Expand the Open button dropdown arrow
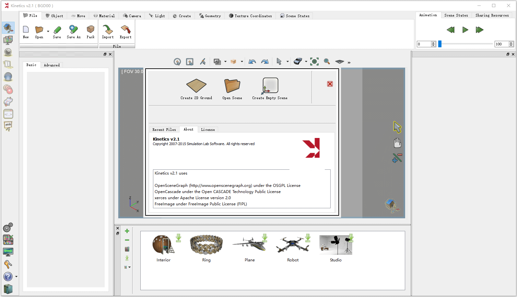 [48, 31]
